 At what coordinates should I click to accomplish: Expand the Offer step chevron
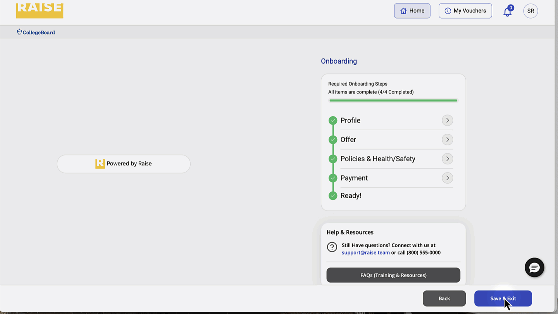[447, 140]
